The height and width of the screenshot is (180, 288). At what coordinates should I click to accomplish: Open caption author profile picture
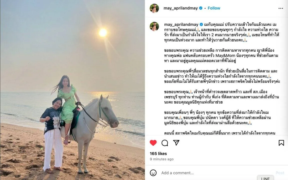(154, 26)
